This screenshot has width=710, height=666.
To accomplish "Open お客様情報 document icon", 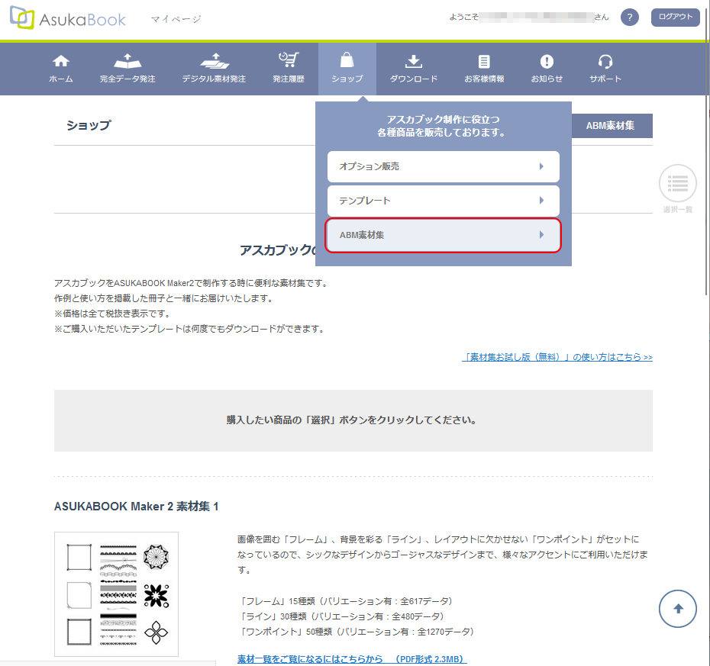I will pos(484,62).
